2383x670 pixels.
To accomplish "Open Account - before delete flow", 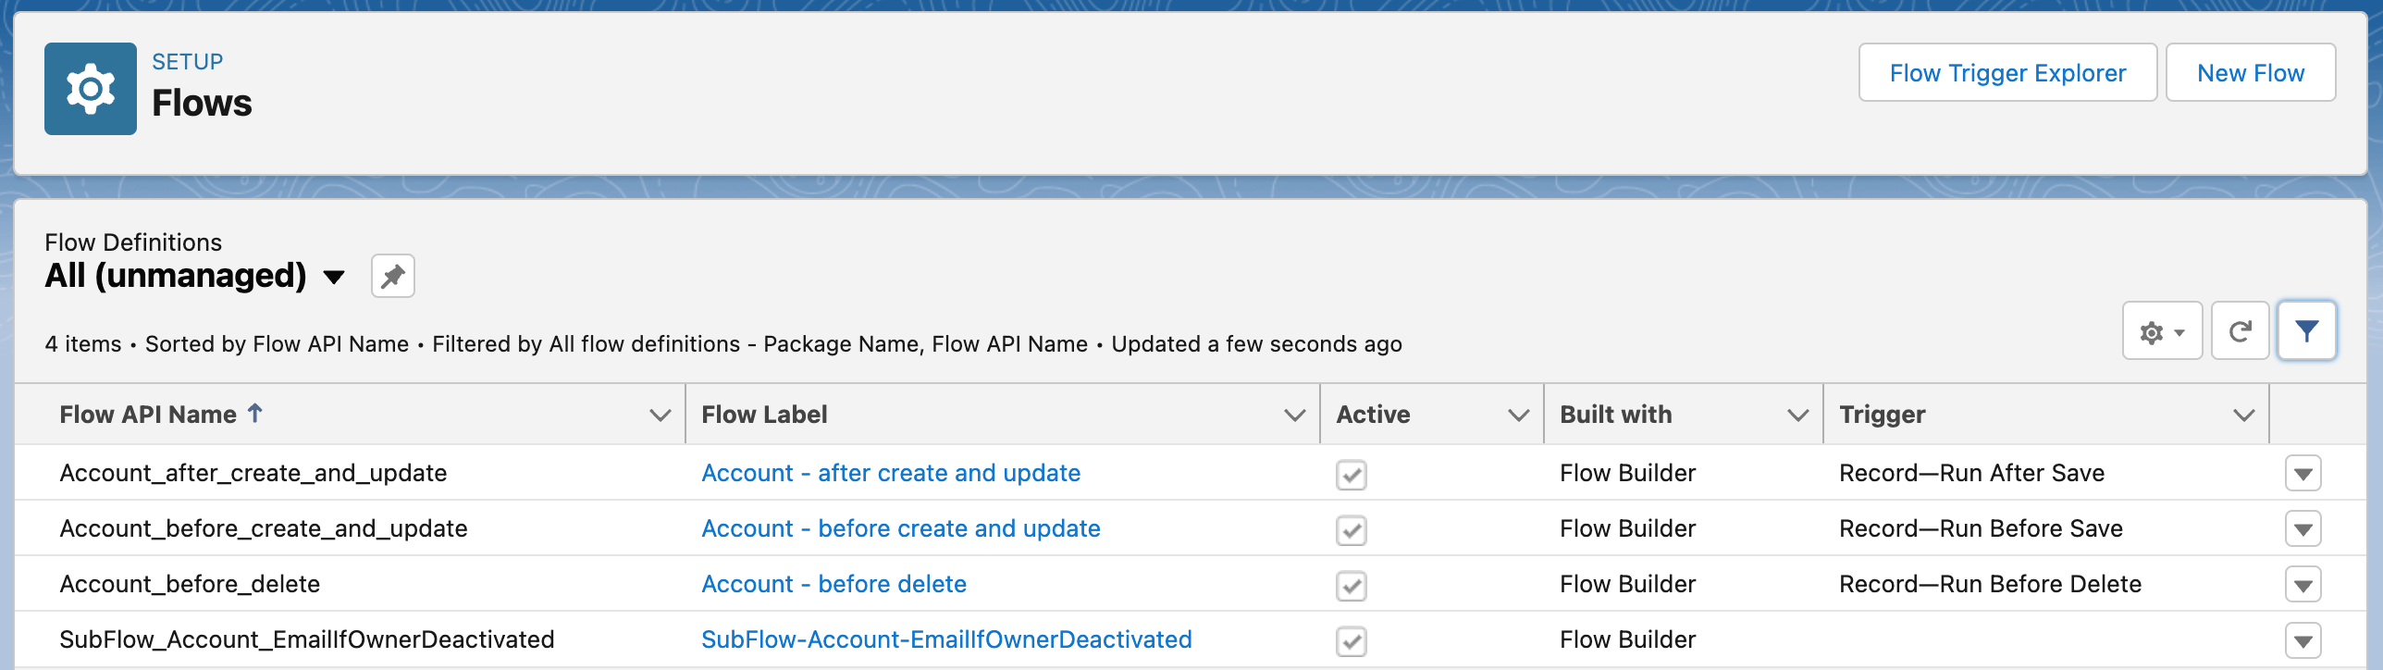I will click(x=833, y=584).
